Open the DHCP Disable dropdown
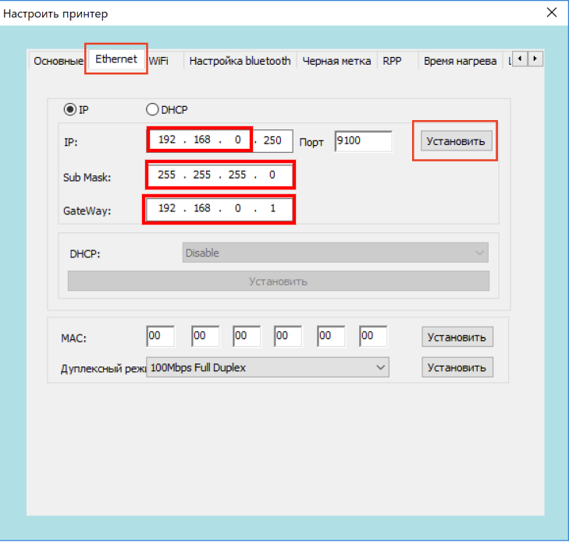This screenshot has width=569, height=542. pyautogui.click(x=335, y=253)
